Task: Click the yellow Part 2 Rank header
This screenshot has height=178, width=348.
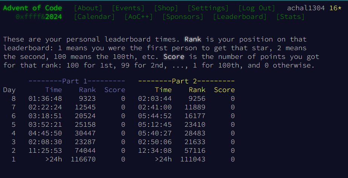Action: click(x=197, y=90)
